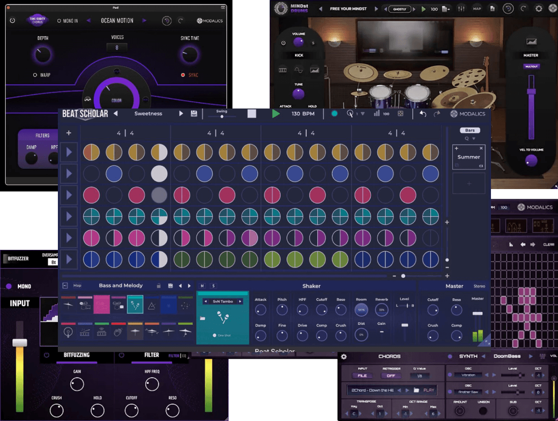558x421 pixels.
Task: Play the groove in MINDst Drums
Action: [x=423, y=9]
